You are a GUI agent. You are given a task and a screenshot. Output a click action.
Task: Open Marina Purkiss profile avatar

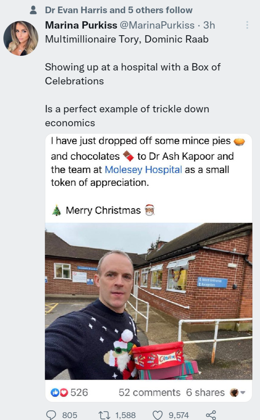pyautogui.click(x=21, y=38)
